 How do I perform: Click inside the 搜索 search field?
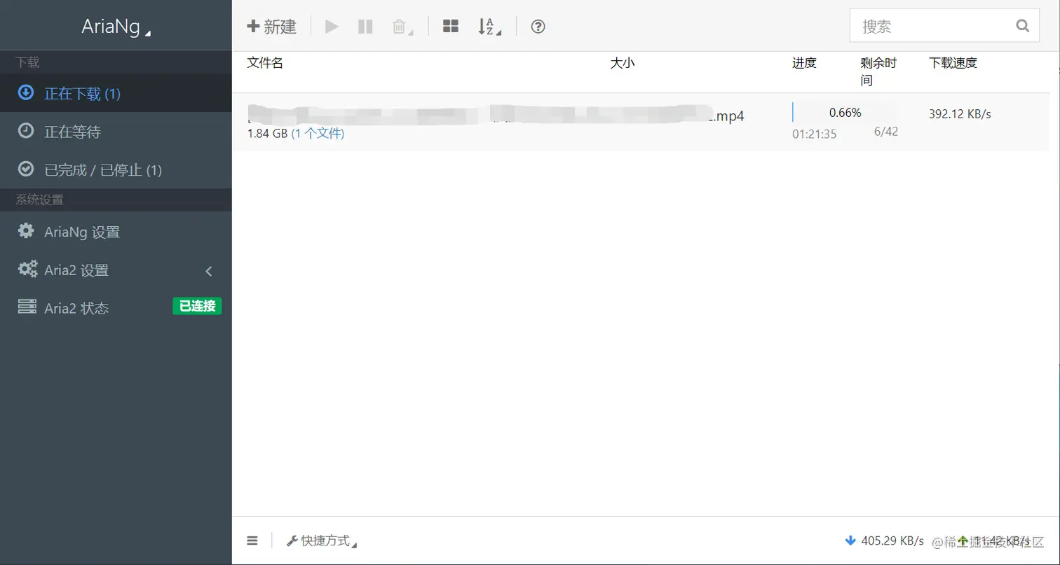pos(932,25)
